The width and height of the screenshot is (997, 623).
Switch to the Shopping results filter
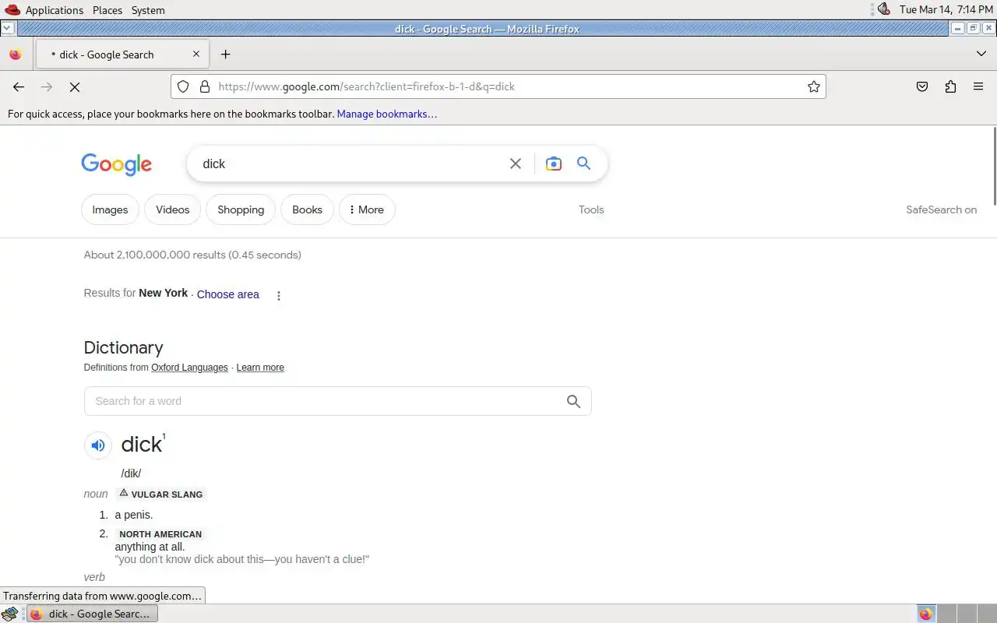coord(241,209)
